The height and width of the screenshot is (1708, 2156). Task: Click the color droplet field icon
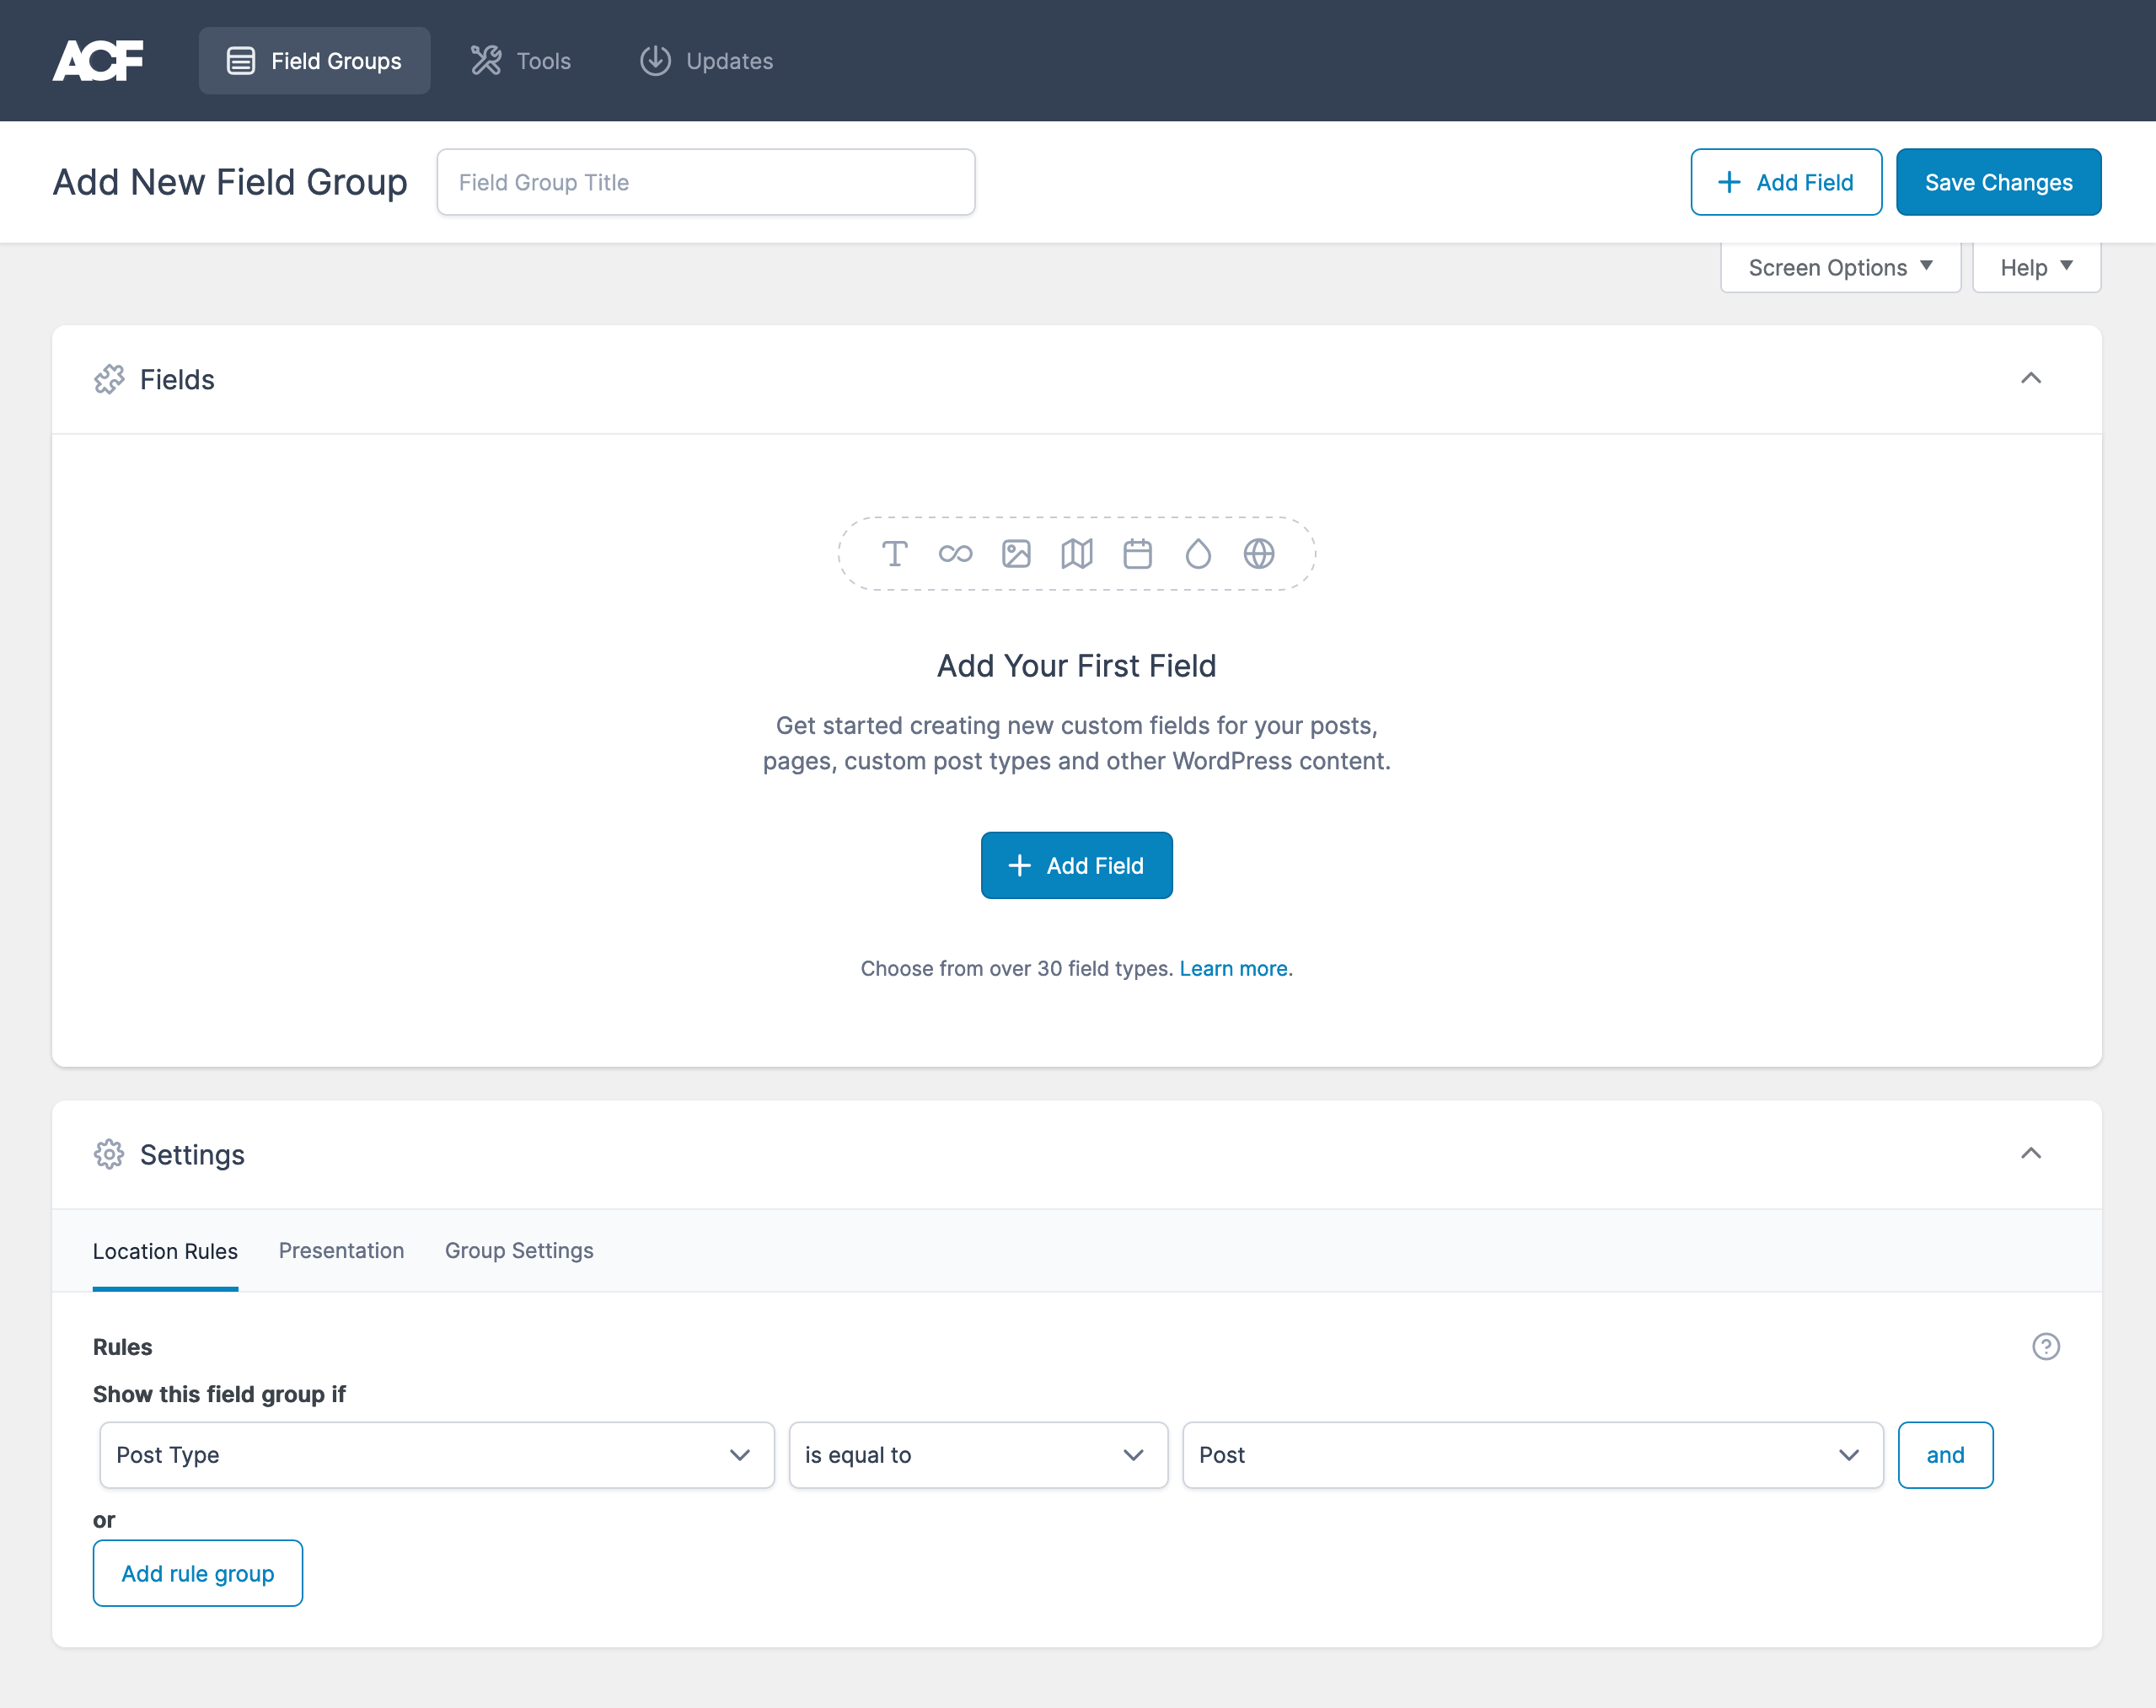1198,554
